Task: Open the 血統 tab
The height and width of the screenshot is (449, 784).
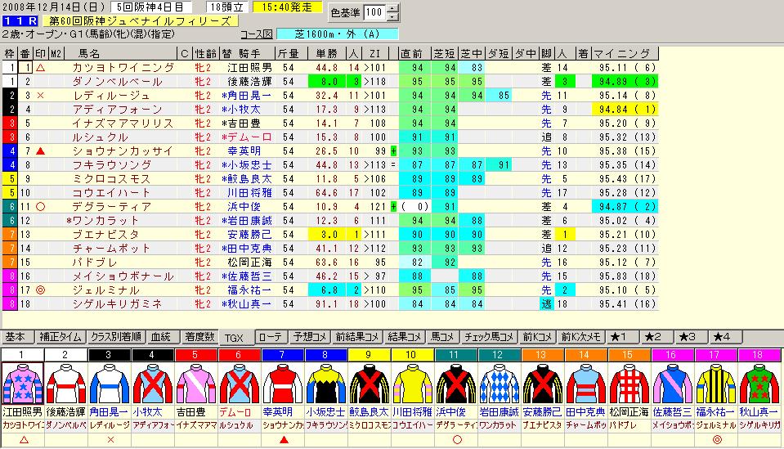Action: [x=163, y=337]
